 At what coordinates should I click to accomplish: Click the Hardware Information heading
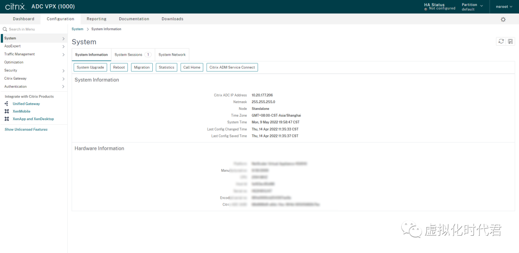coord(99,148)
